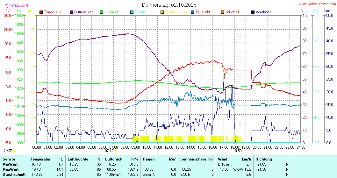Click the purple Luftfeuchte legend square
337x178 pixels.
tap(71, 12)
